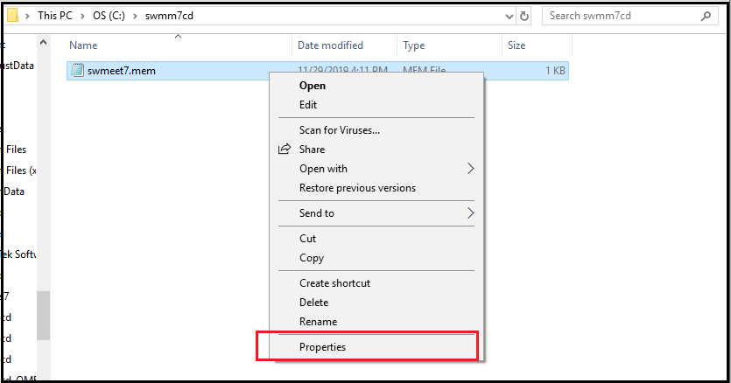Open address bar history dropdown arrow
The image size is (731, 383).
click(x=510, y=17)
